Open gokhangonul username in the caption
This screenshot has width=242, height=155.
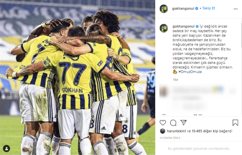coord(184,26)
